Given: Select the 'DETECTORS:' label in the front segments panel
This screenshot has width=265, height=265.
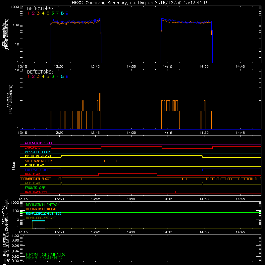Looking at the screenshot, I should pyautogui.click(x=40, y=9).
